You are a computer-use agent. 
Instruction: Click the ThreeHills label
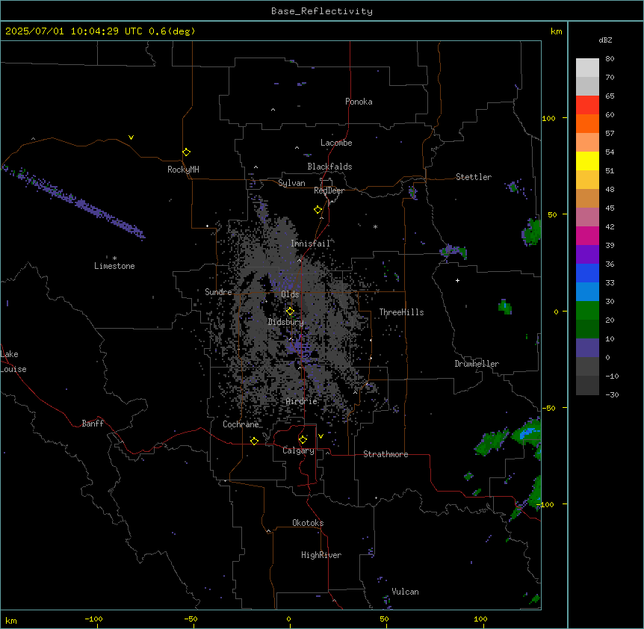click(401, 312)
